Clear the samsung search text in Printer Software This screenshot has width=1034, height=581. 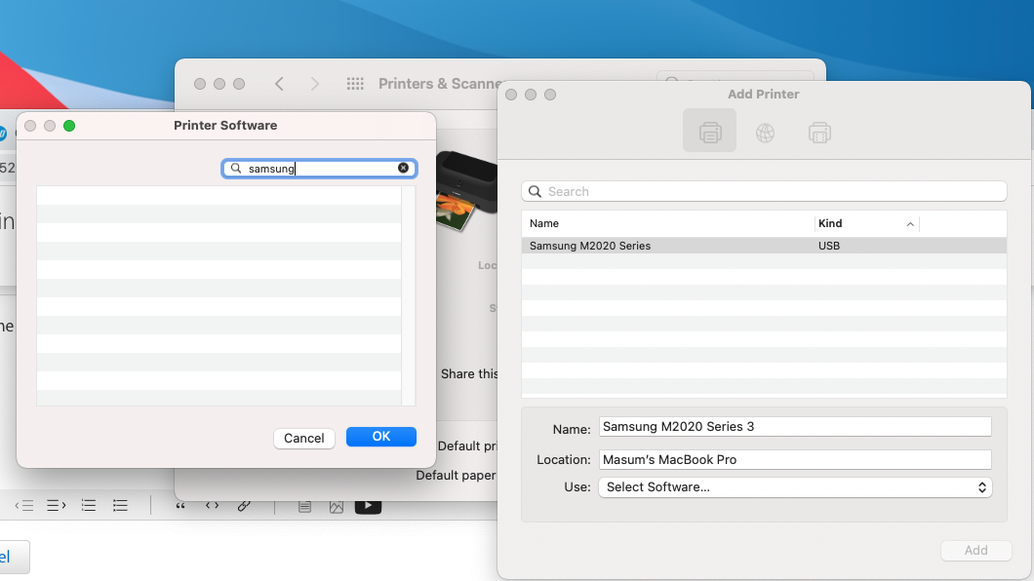coord(403,168)
